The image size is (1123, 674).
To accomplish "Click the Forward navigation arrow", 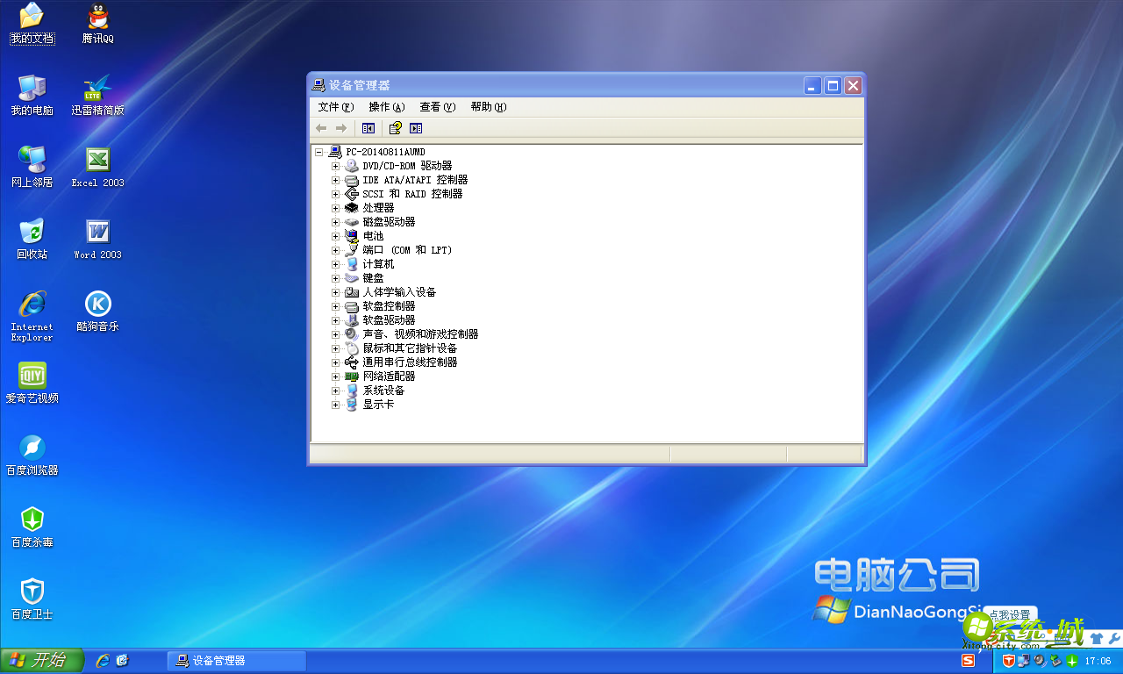I will click(x=341, y=128).
